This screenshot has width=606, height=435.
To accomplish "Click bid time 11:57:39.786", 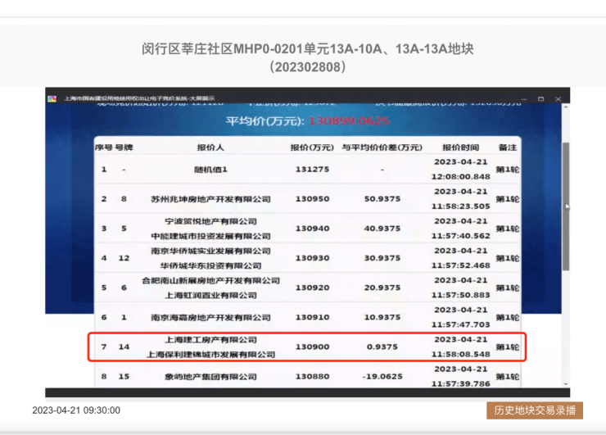I will [x=461, y=384].
